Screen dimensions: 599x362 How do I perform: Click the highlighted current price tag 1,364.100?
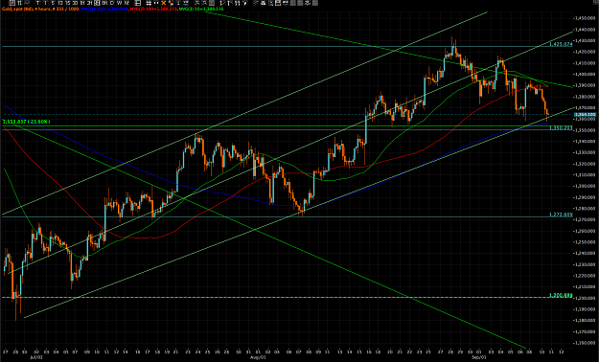[586, 115]
